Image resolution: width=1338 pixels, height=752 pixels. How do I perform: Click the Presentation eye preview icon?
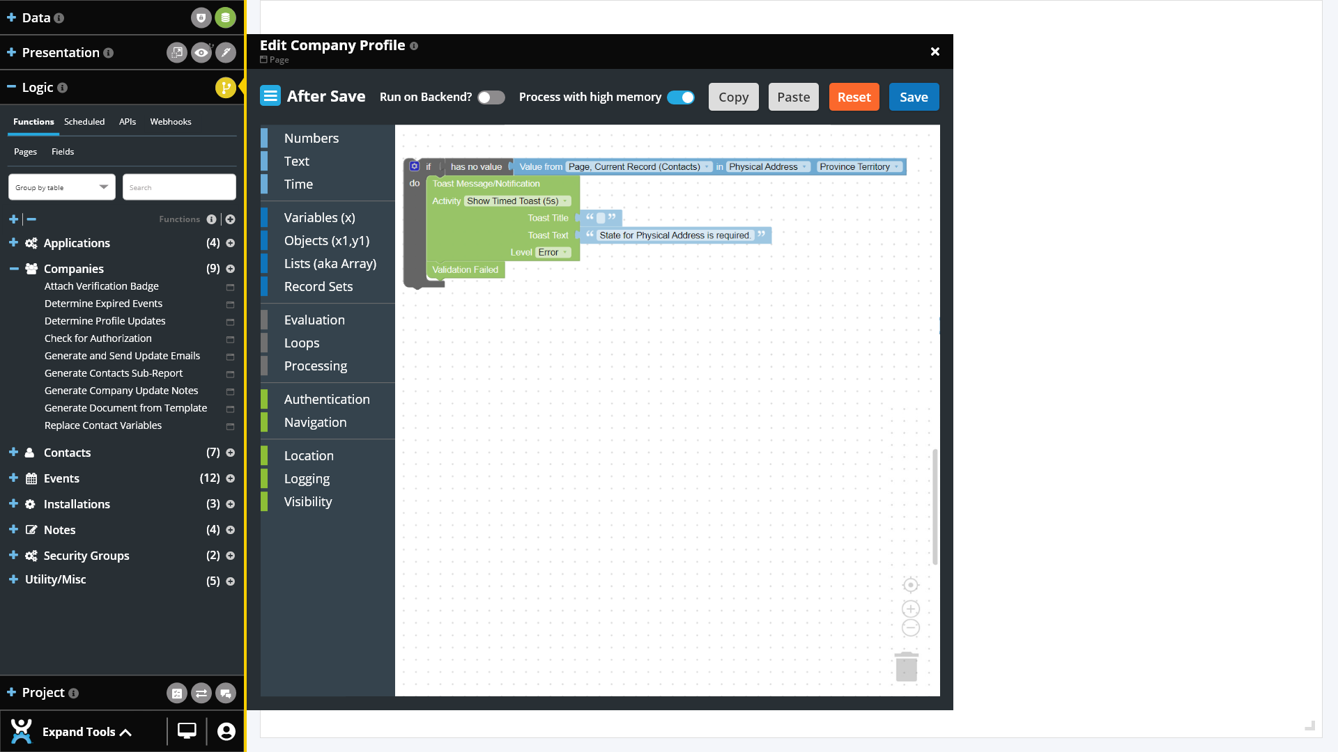pyautogui.click(x=201, y=52)
